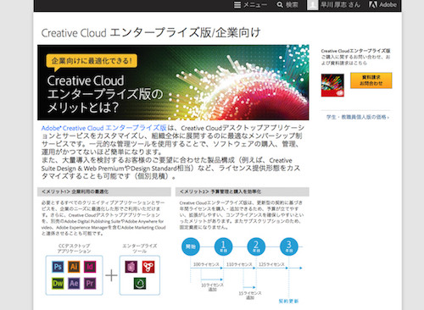Click the 110ライセンス label
Viewport: 424px width, 310px height.
click(x=239, y=264)
